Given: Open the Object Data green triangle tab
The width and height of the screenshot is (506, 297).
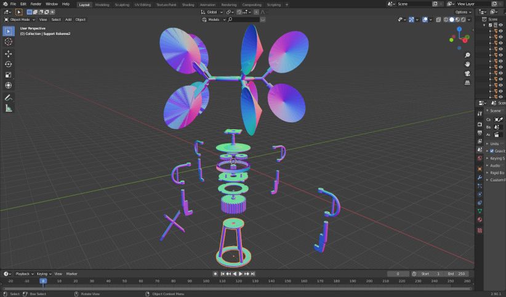Looking at the screenshot, I should click(480, 212).
